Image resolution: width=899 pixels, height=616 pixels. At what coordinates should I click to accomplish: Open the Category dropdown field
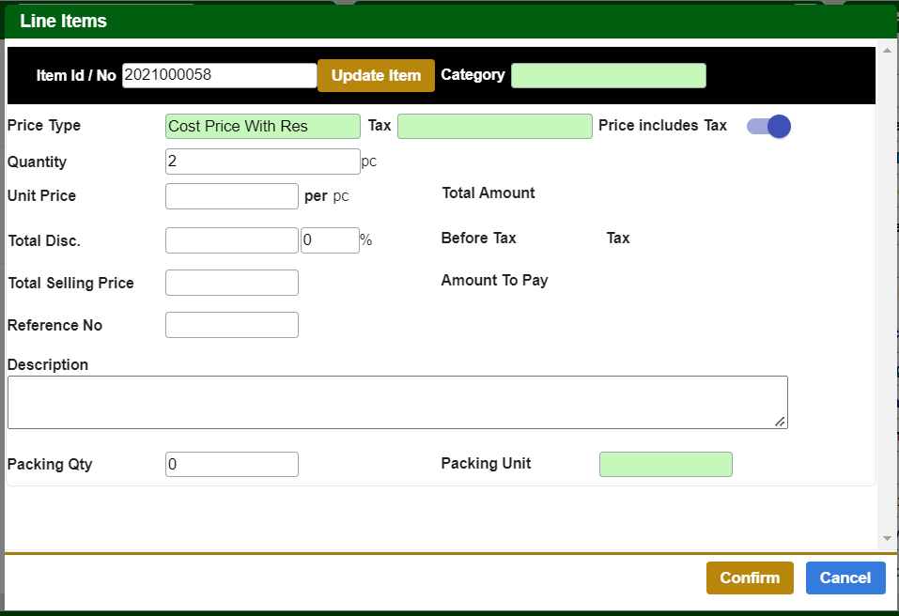(x=608, y=75)
